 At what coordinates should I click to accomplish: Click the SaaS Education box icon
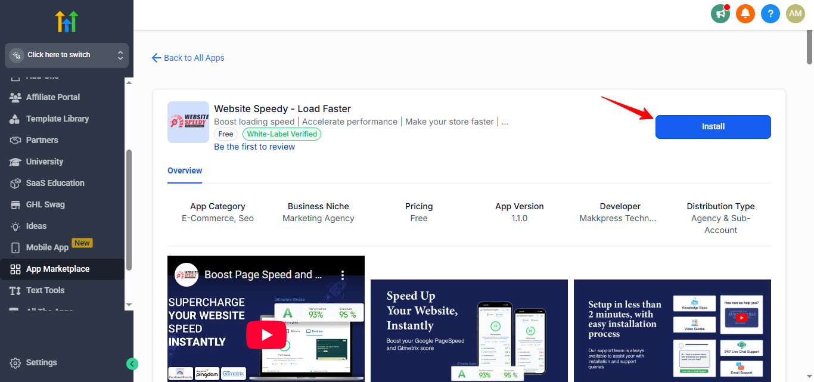pyautogui.click(x=15, y=183)
